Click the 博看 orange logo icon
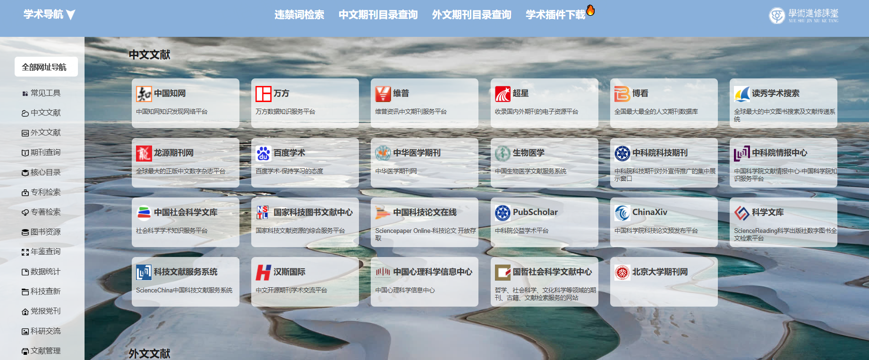The image size is (869, 360). 622,94
